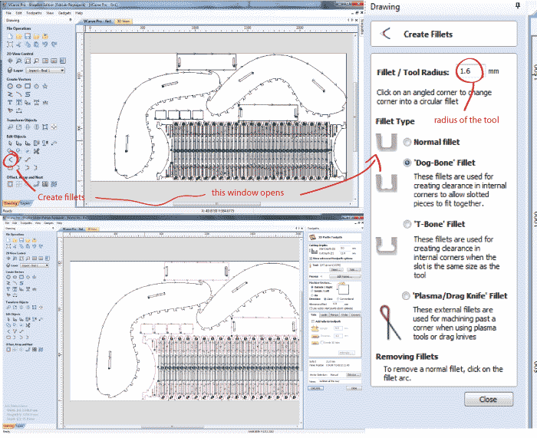Select Draw Polygon tool in upper window

[36, 87]
